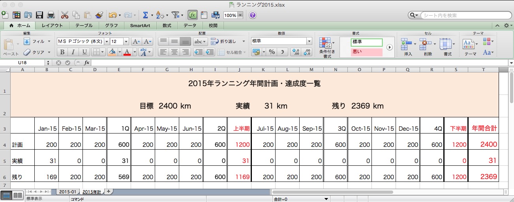Click the シート内を検索 search field
The image size is (514, 202).
tap(462, 15)
